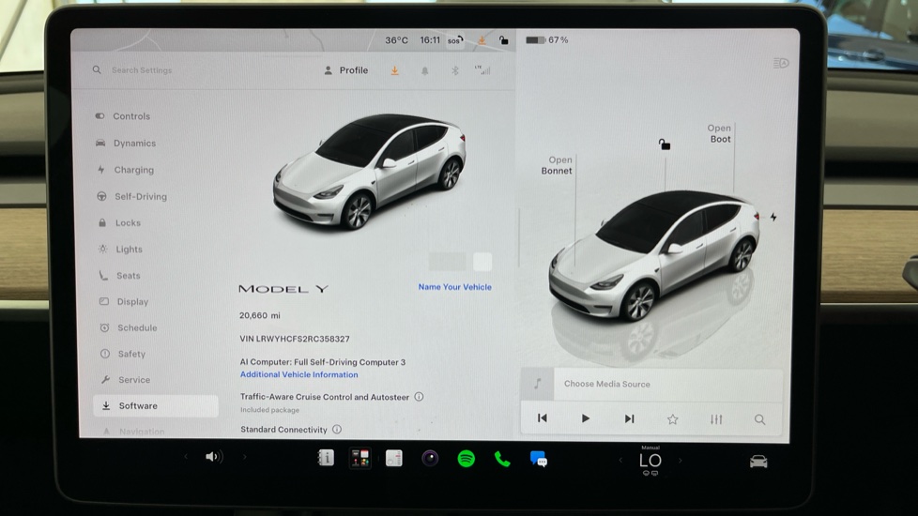918x516 pixels.
Task: Tap the Model Y image in the Software panel
Action: 370,171
